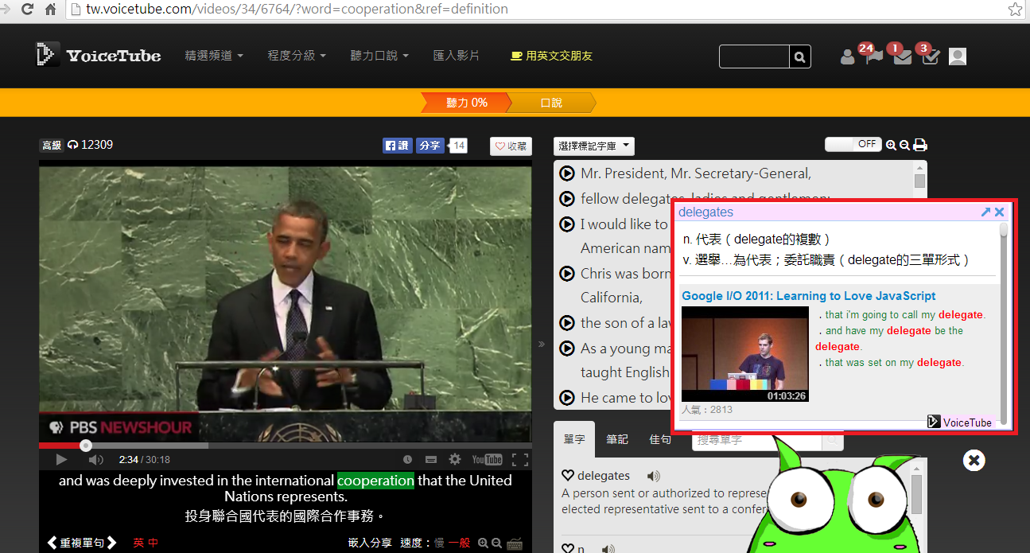The width and height of the screenshot is (1030, 553).
Task: Enter fullscreen mode on the video player
Action: click(520, 459)
